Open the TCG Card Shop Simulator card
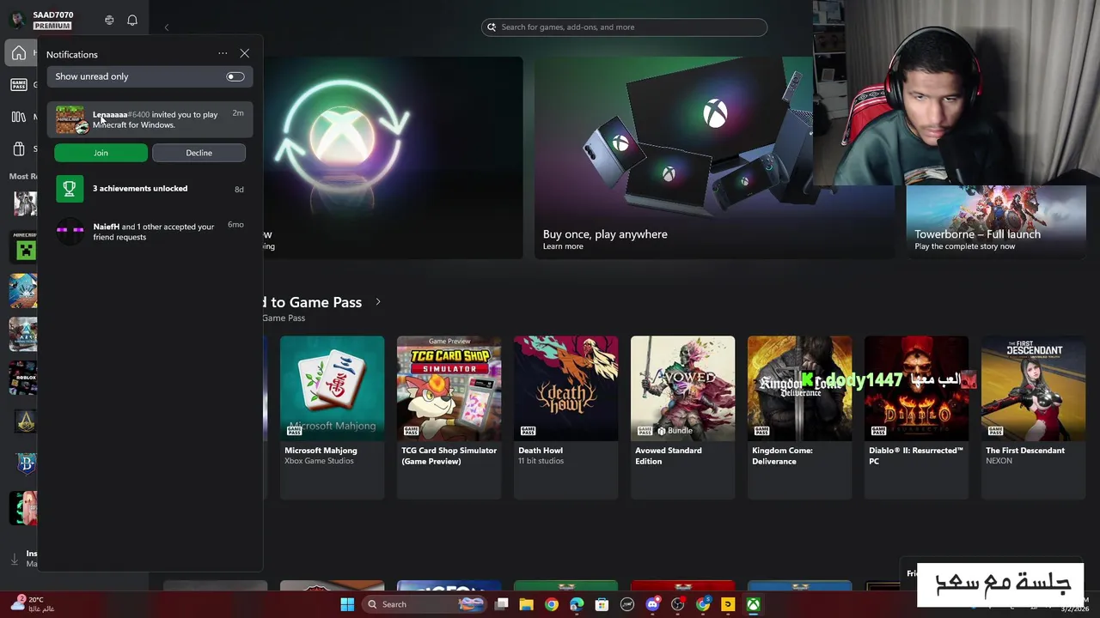 (449, 417)
